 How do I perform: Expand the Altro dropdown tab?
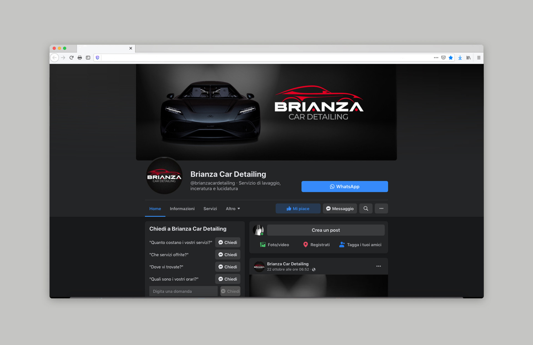pos(233,208)
